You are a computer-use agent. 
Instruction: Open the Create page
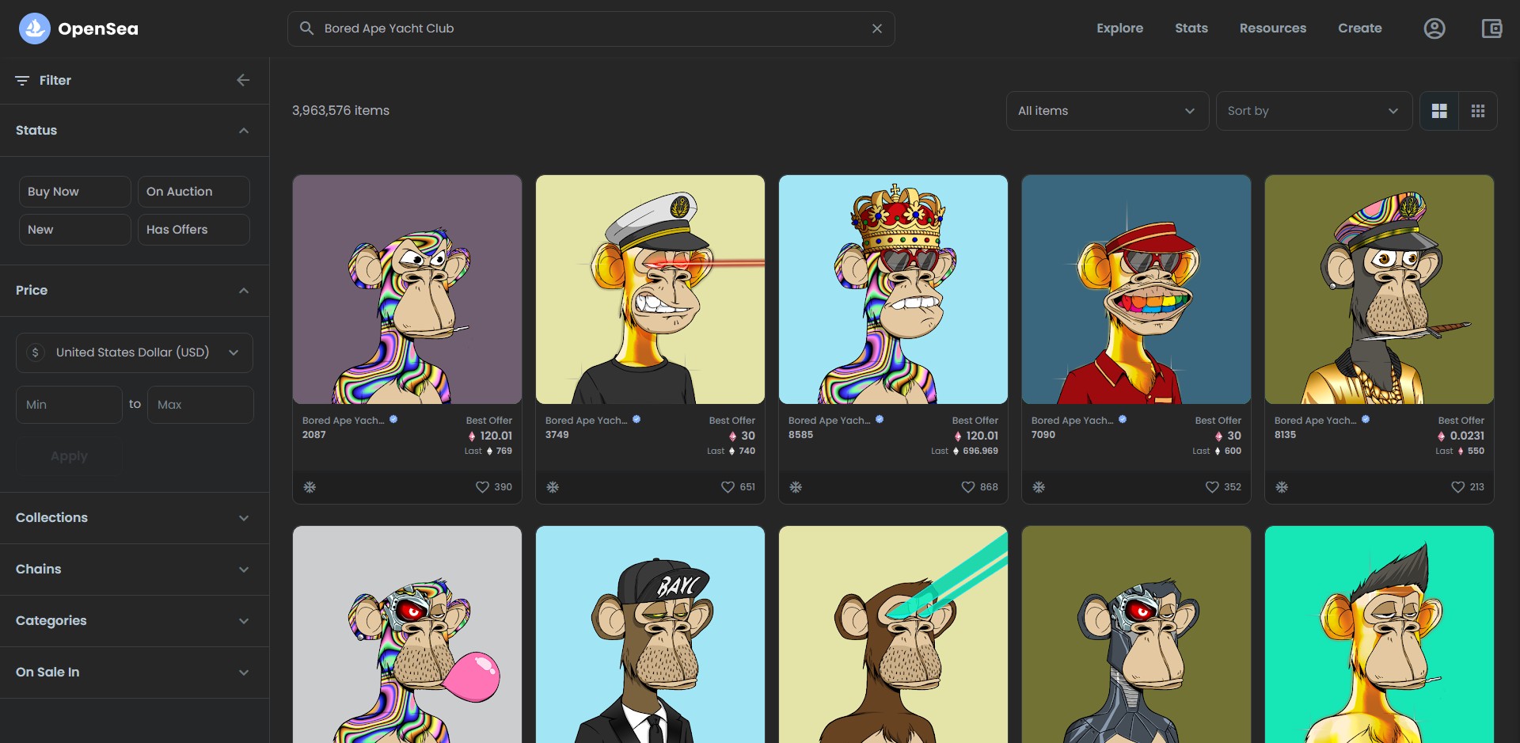[x=1359, y=29]
